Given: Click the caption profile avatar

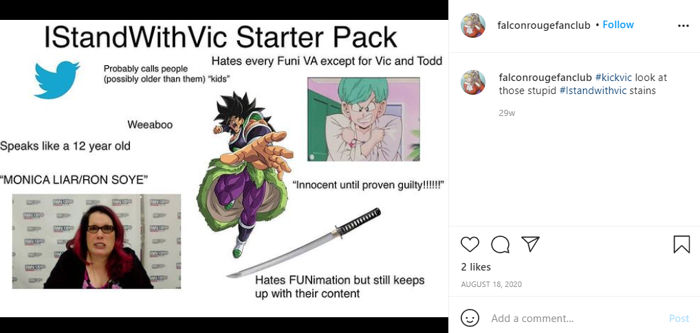Looking at the screenshot, I should pyautogui.click(x=473, y=82).
